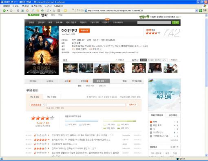Click the green Go arrow next to the address bar
The width and height of the screenshot is (208, 161).
click(200, 11)
